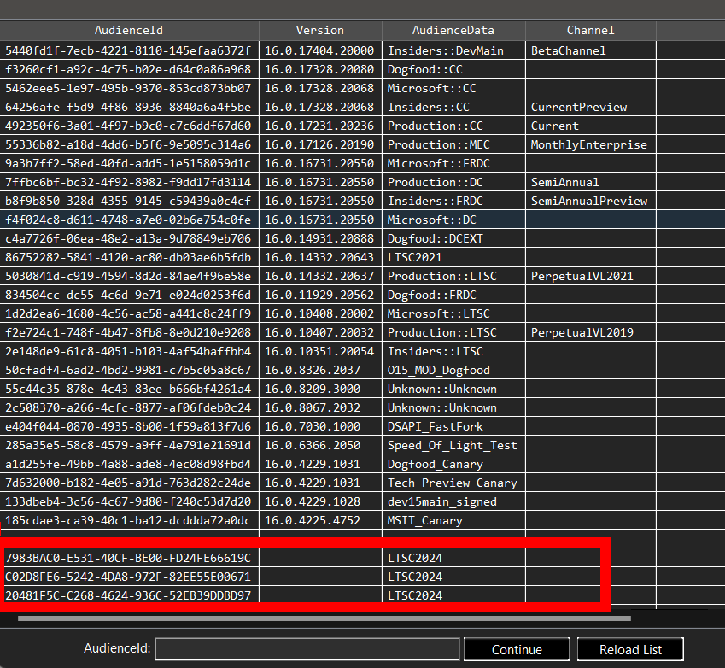725x668 pixels.
Task: Select row 285a35e5-58c8-4579-a9ff-4e791e21691d
Action: point(362,445)
